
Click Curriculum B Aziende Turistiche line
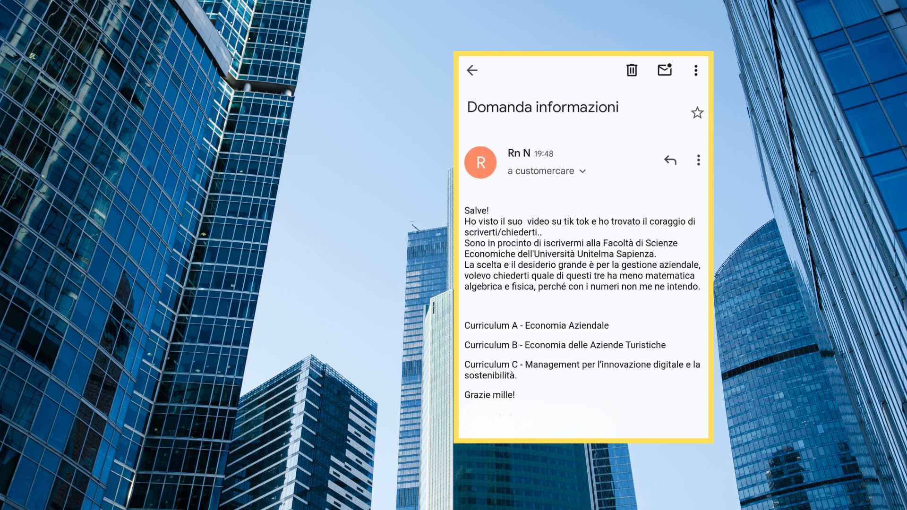565,345
